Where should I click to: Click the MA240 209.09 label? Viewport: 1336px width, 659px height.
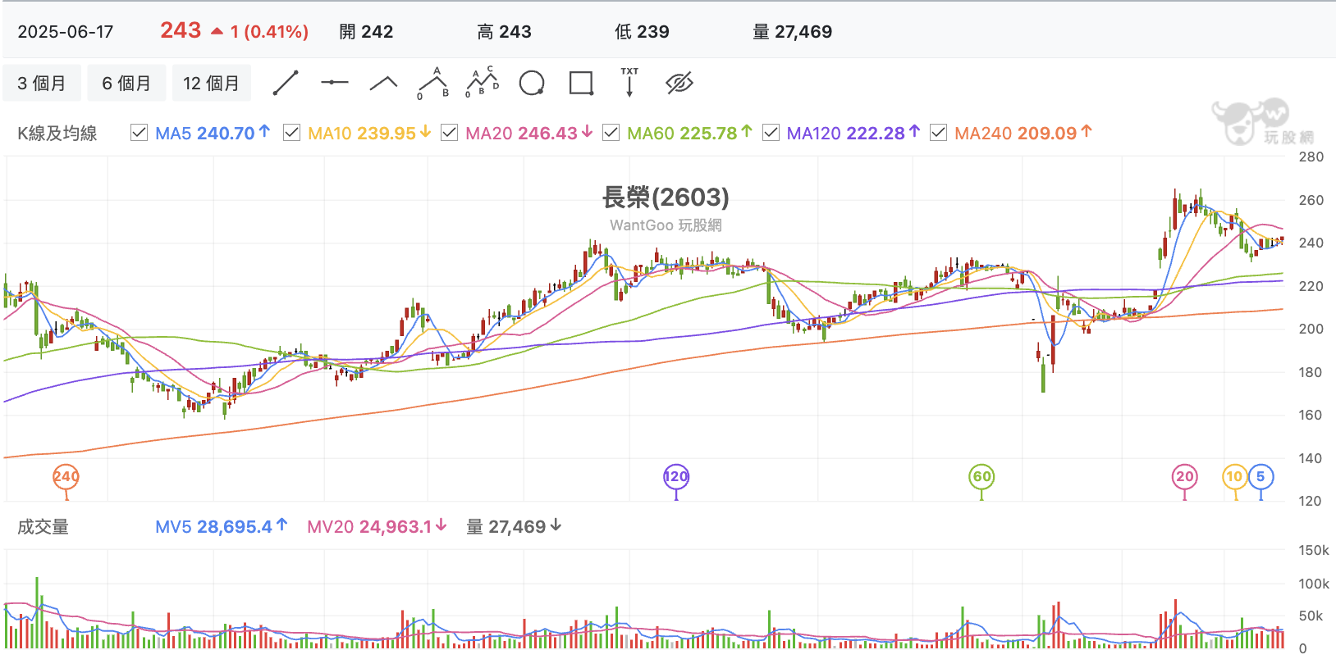pyautogui.click(x=1023, y=133)
